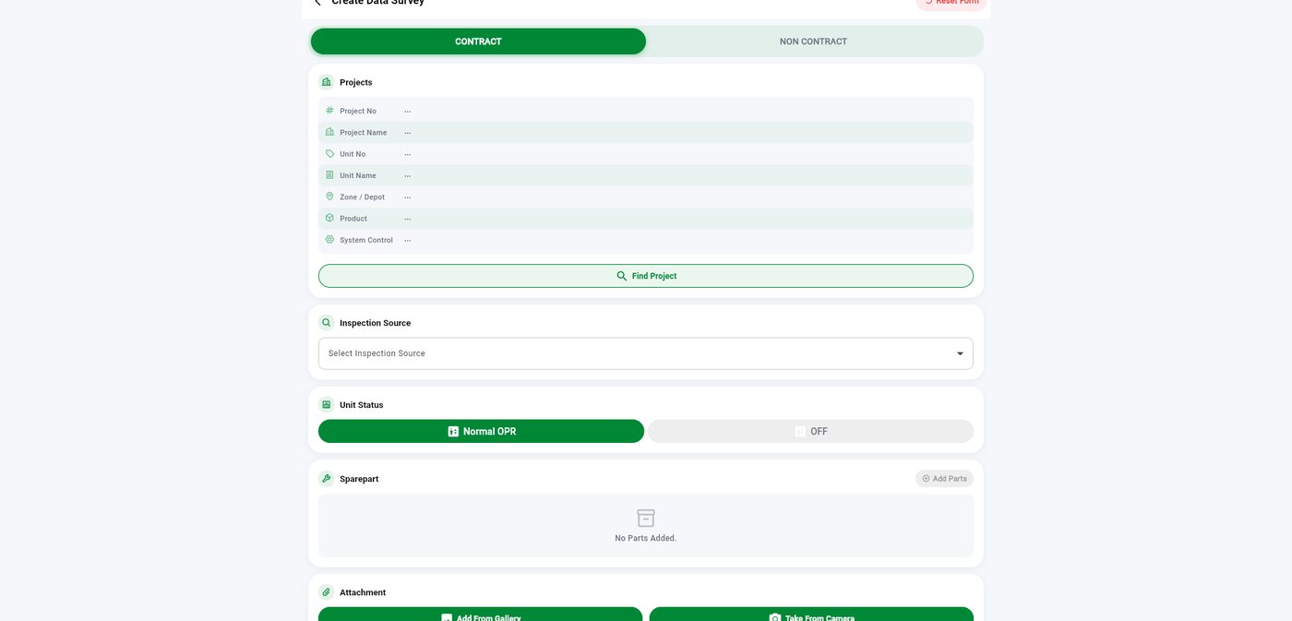Image resolution: width=1292 pixels, height=621 pixels.
Task: Click the System Control label
Action: click(366, 240)
